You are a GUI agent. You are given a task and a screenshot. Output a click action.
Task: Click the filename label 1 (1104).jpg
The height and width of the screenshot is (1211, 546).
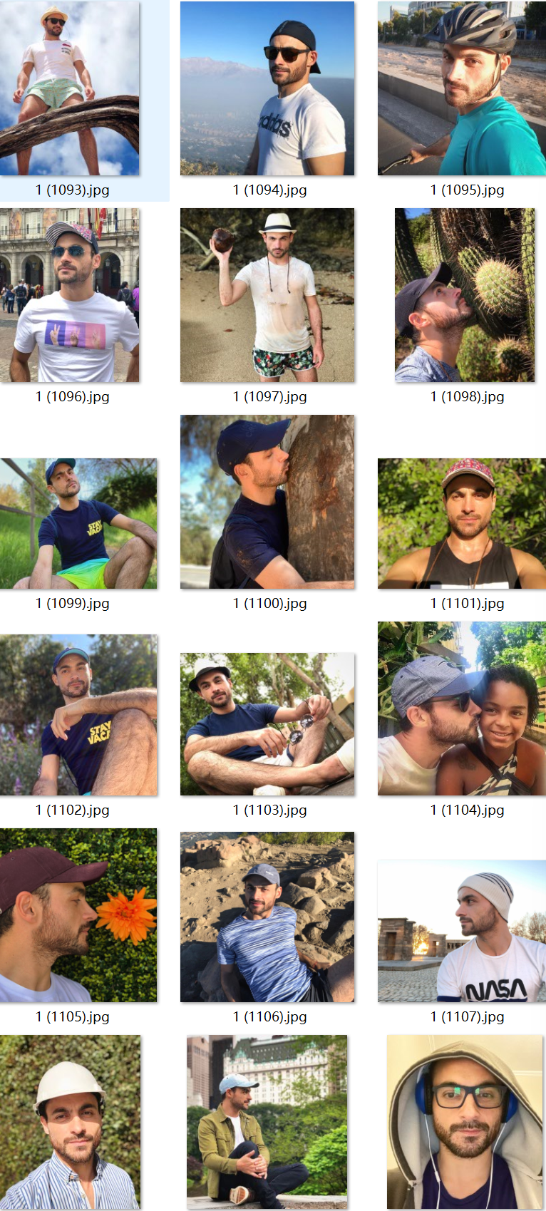click(x=468, y=810)
